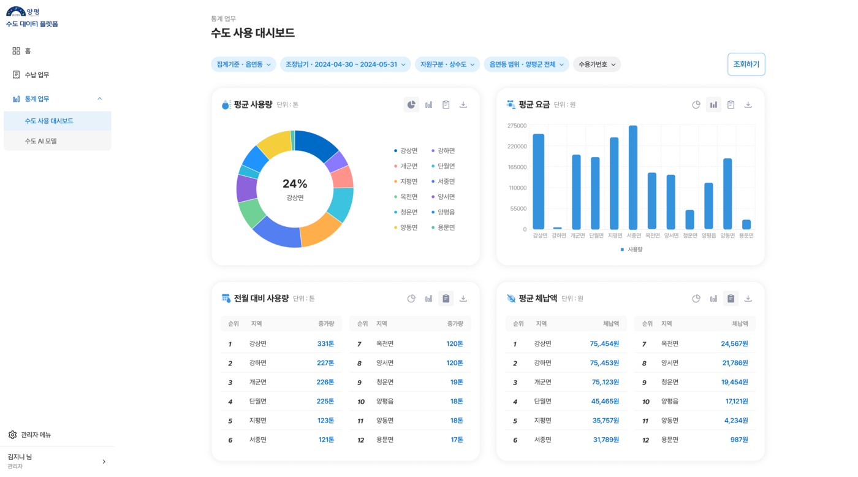Click the 양평 logo in sidebar

pos(23,11)
